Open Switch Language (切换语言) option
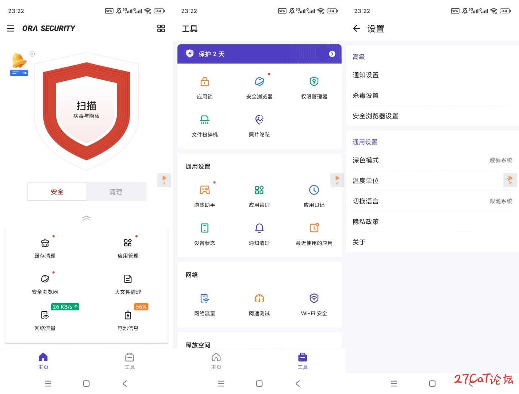The height and width of the screenshot is (394, 519). point(432,201)
